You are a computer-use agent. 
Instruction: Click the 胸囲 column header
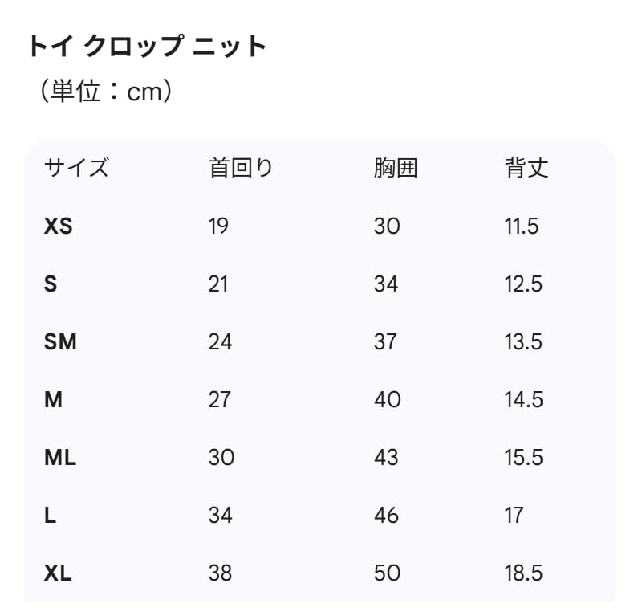coord(396,168)
